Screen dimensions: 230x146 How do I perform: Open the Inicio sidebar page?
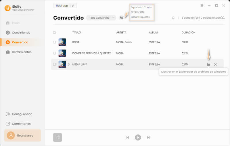(13, 23)
